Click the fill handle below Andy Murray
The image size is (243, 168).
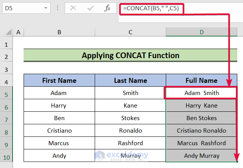(x=236, y=162)
